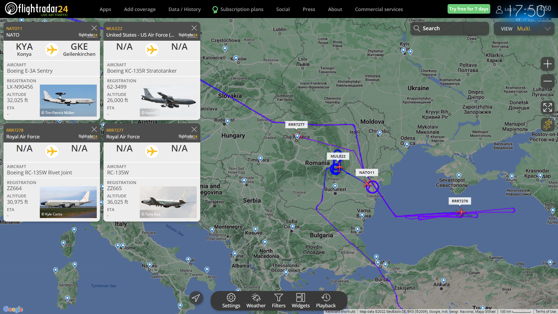Open the ZZ664 Rivet Joint photo
558x314 pixels.
pos(68,202)
